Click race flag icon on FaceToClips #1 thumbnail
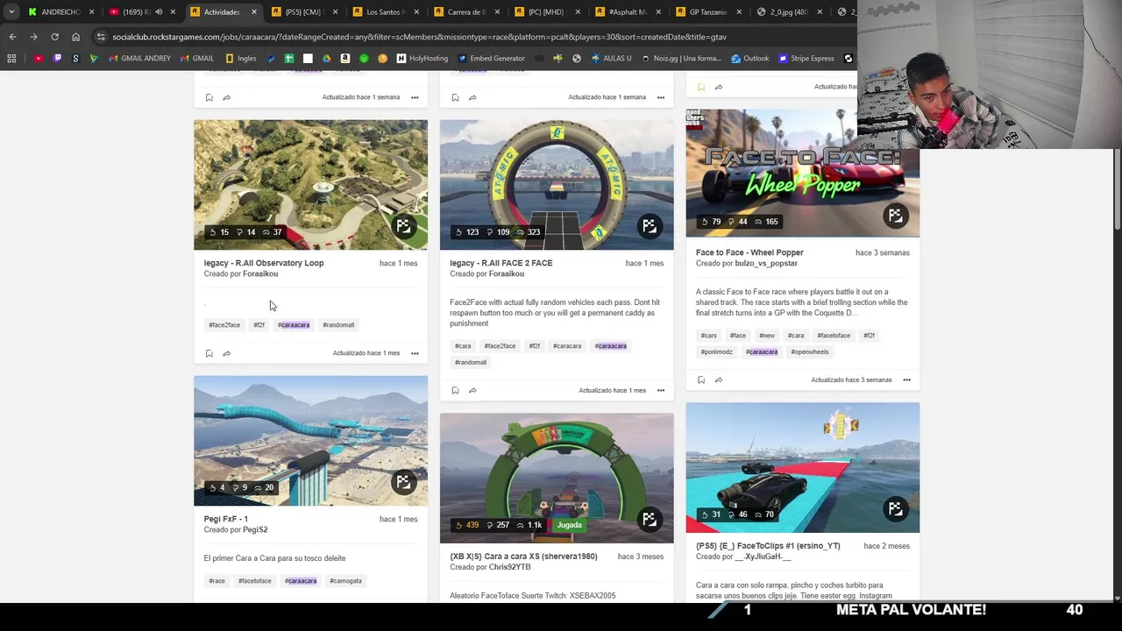Viewport: 1122px width, 631px height. 895,508
